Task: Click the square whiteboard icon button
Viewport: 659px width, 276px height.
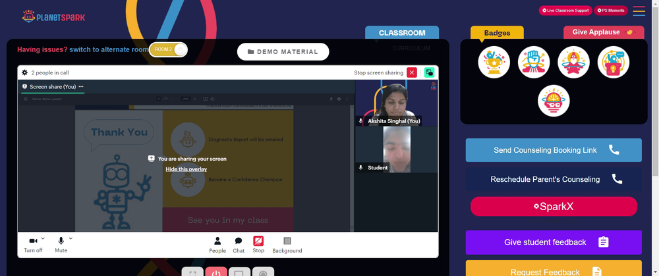Action: coord(240,272)
